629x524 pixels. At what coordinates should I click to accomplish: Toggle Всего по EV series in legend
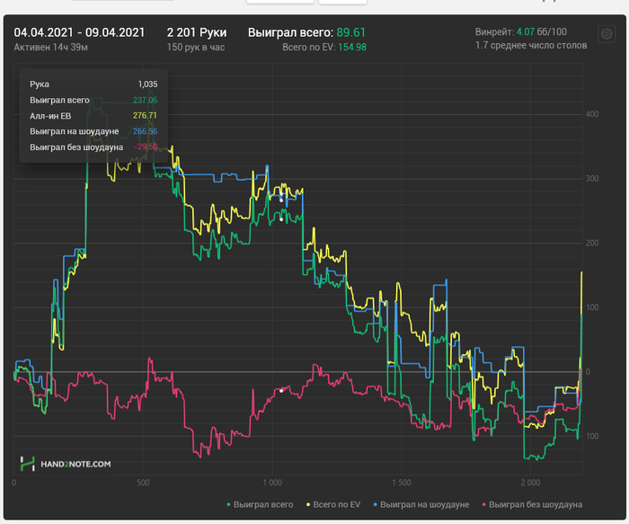point(337,505)
